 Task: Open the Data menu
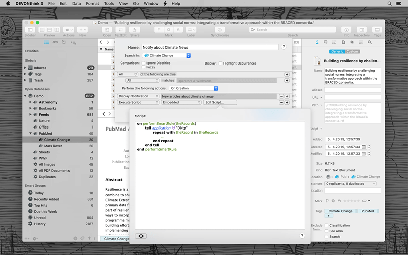pos(76,4)
